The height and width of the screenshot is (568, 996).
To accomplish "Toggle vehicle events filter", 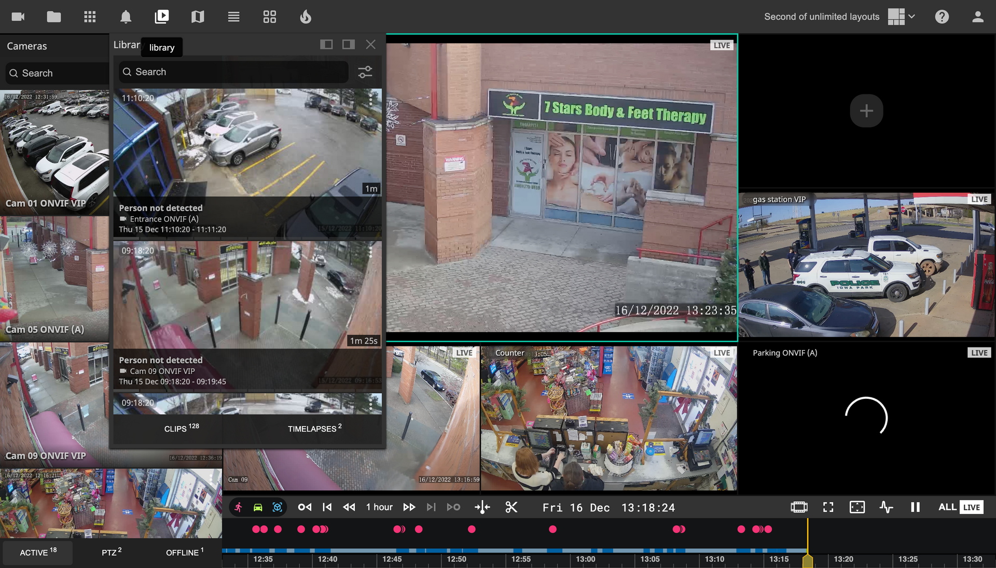I will (258, 507).
